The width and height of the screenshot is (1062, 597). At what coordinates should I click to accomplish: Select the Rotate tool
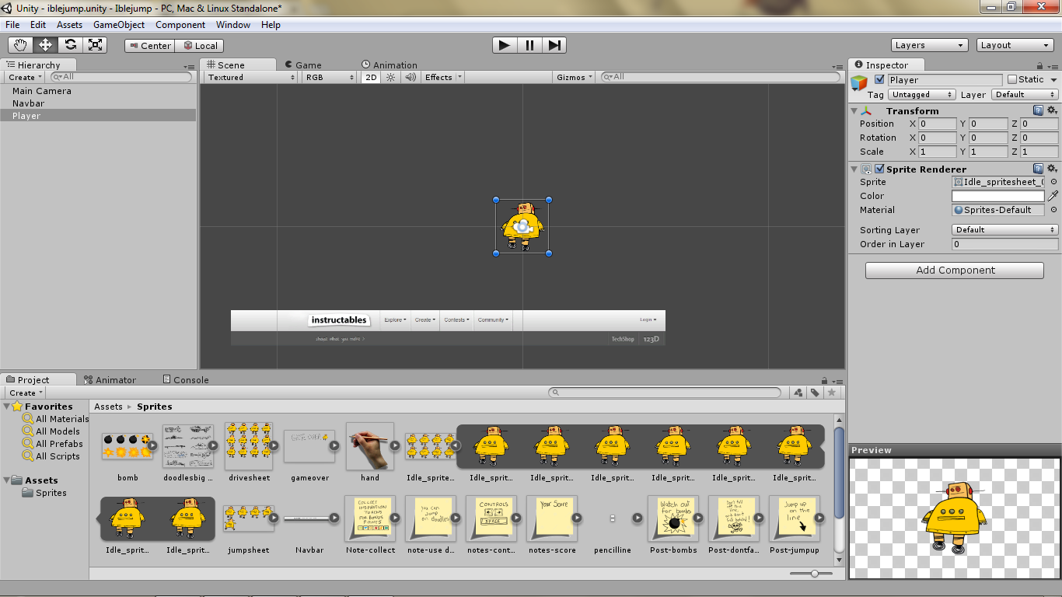tap(71, 45)
